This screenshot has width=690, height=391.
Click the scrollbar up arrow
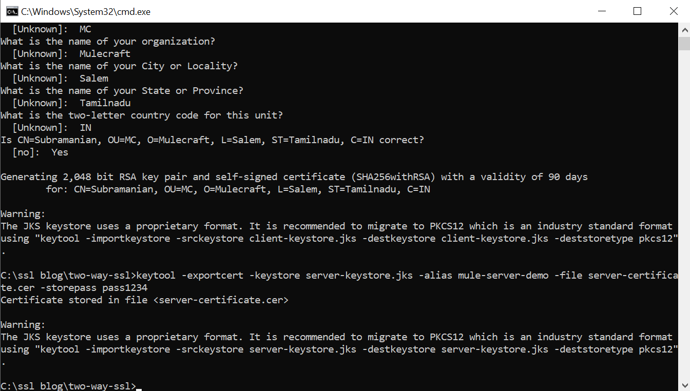click(x=684, y=30)
